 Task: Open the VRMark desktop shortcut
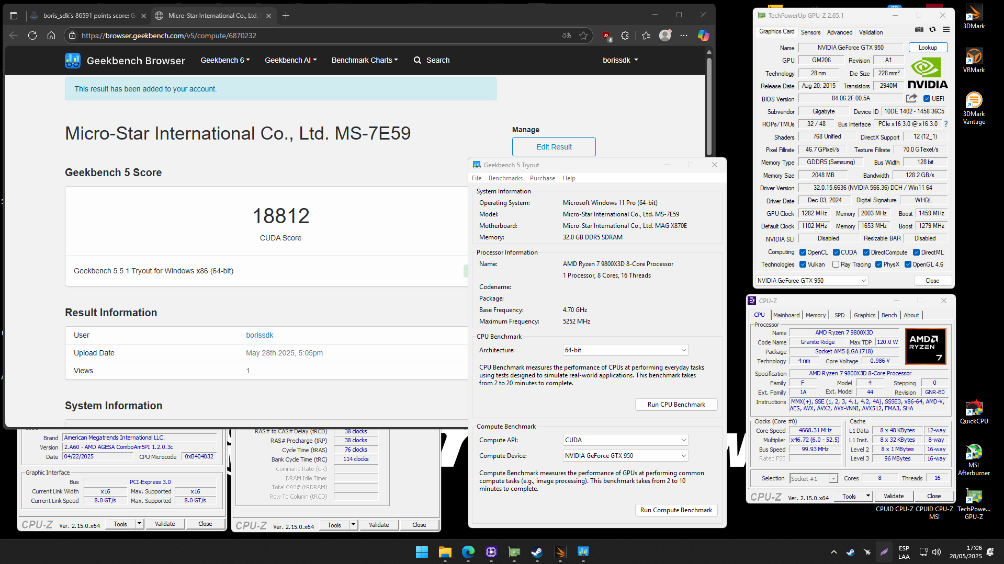(974, 61)
